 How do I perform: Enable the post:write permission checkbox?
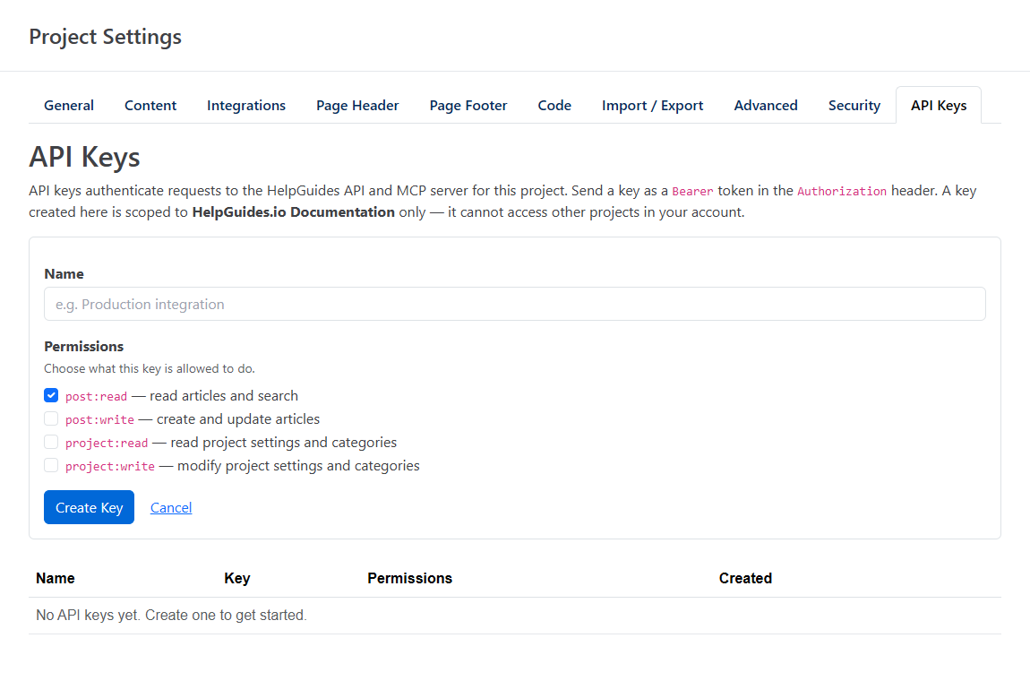(x=51, y=418)
